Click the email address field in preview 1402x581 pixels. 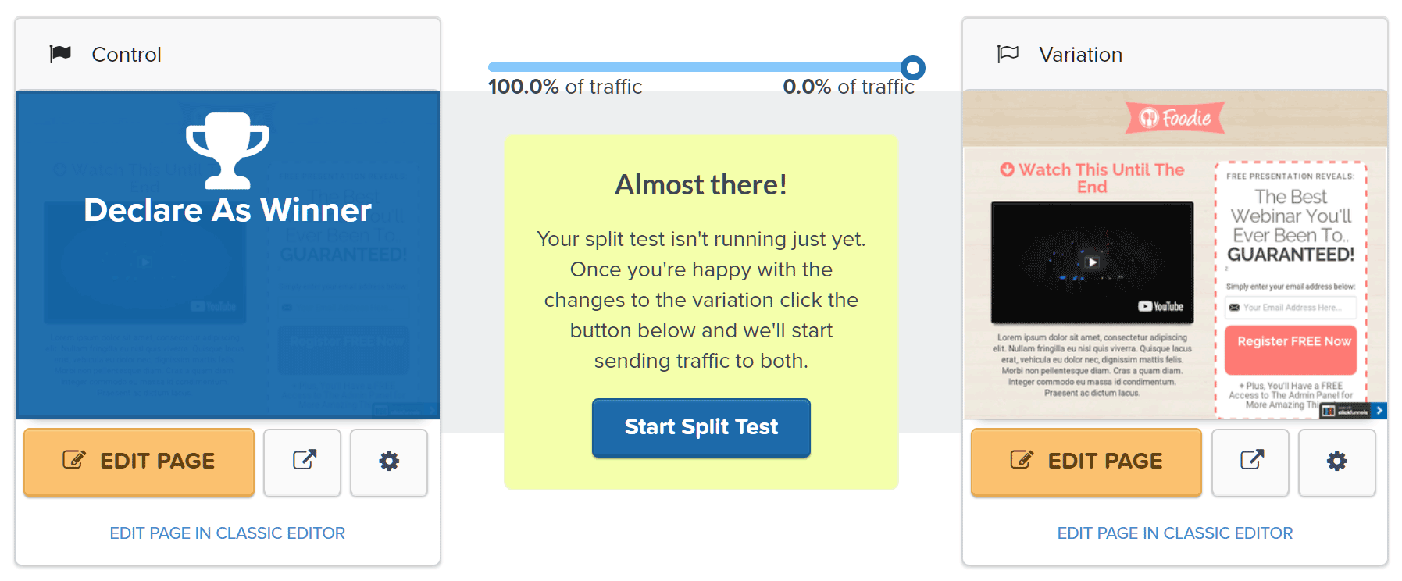pyautogui.click(x=1290, y=308)
